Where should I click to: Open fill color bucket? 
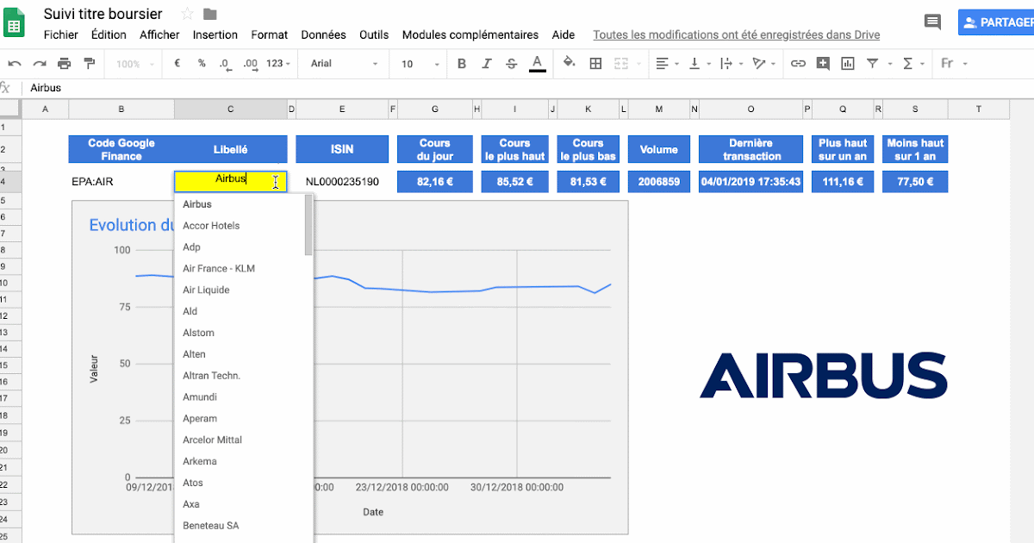click(569, 63)
